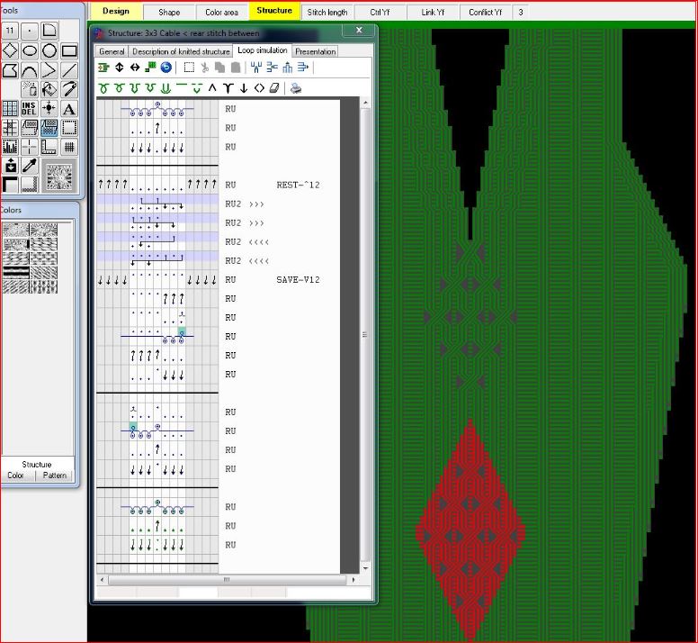
Task: Click the Pattern button in Colors panel
Action: click(x=54, y=475)
